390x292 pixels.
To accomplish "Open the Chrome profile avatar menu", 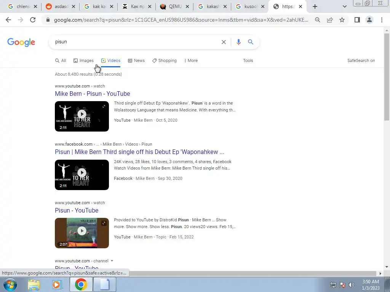I will click(369, 20).
